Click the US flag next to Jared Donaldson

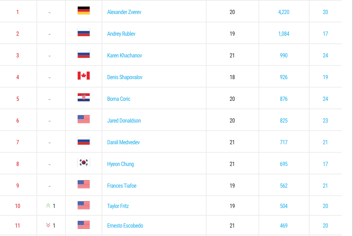point(84,119)
